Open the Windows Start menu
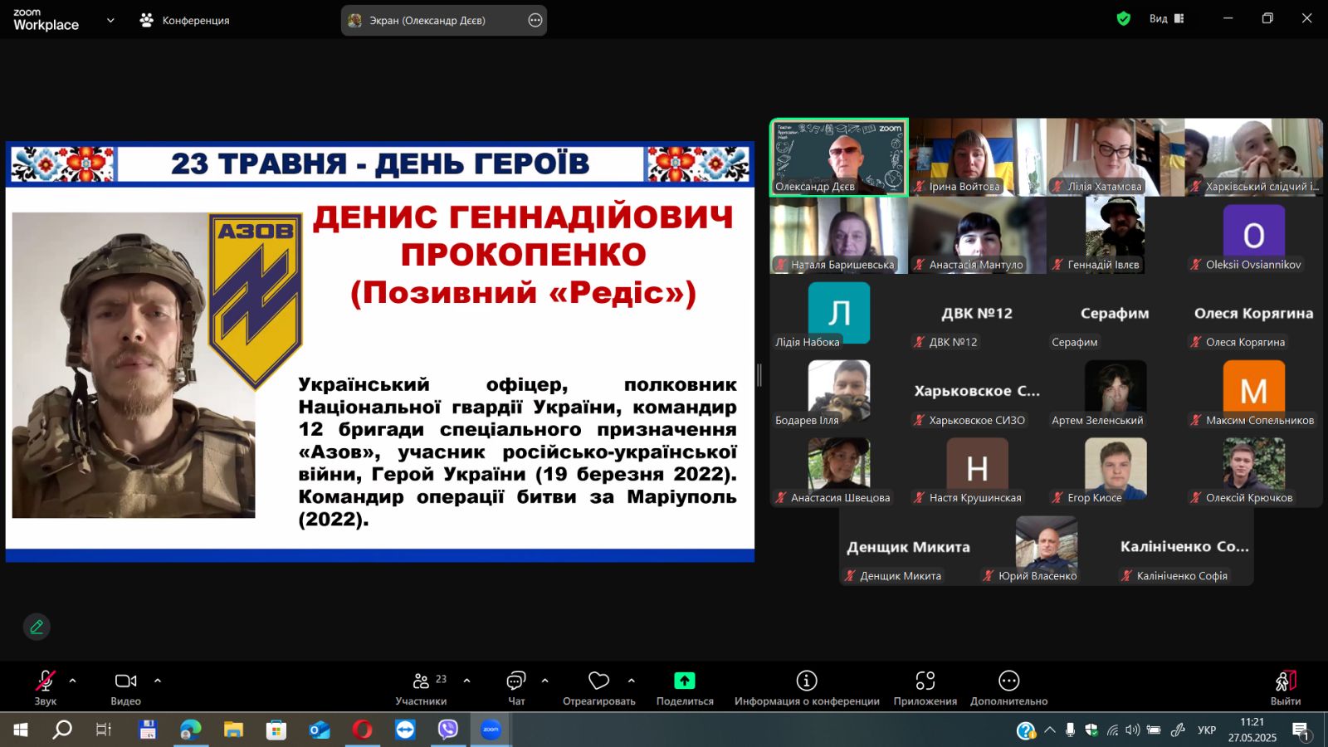Screen dimensions: 1328x747 point(20,730)
